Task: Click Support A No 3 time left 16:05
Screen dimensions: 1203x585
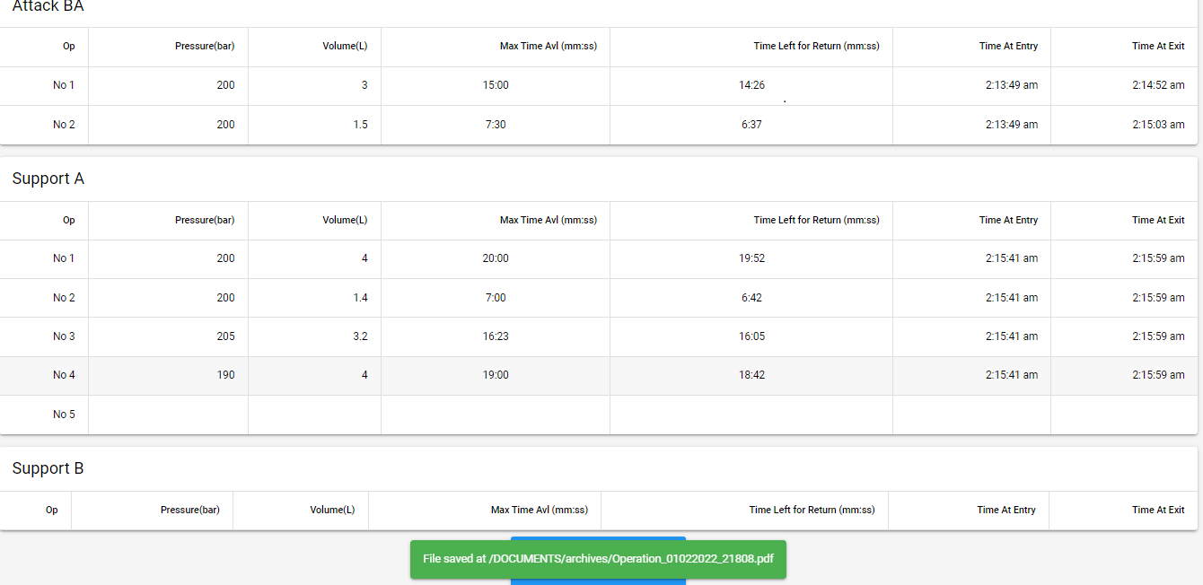Action: [751, 336]
